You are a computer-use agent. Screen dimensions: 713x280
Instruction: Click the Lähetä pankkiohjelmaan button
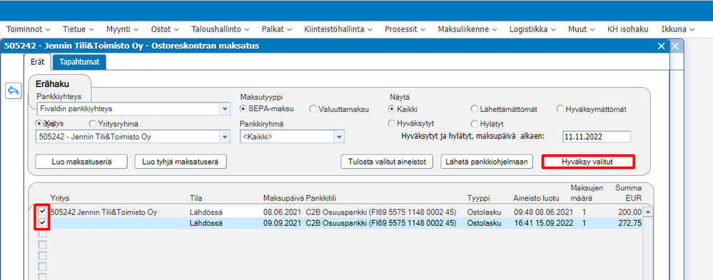487,162
